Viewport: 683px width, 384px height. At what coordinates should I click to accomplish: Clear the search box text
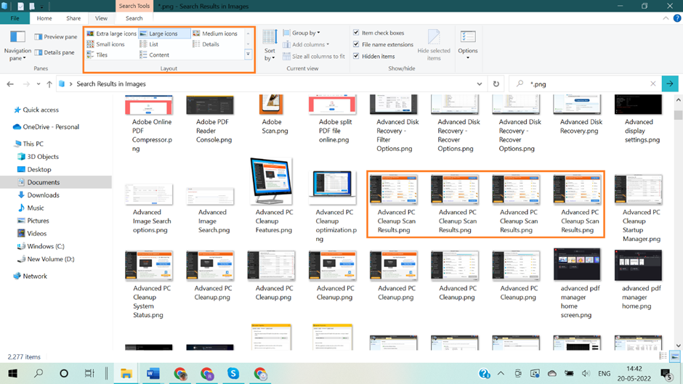click(x=652, y=84)
